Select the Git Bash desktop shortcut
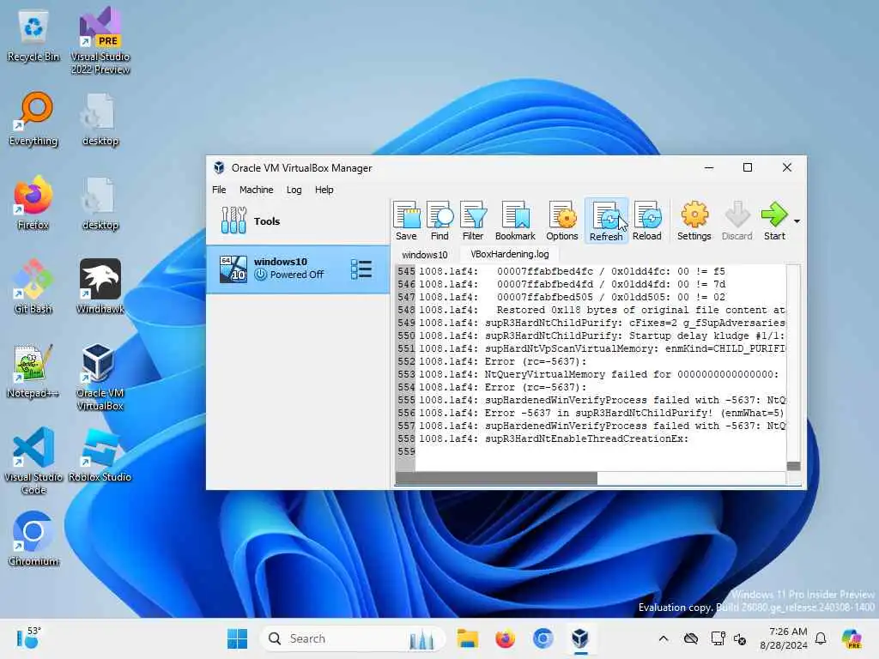 (x=33, y=287)
